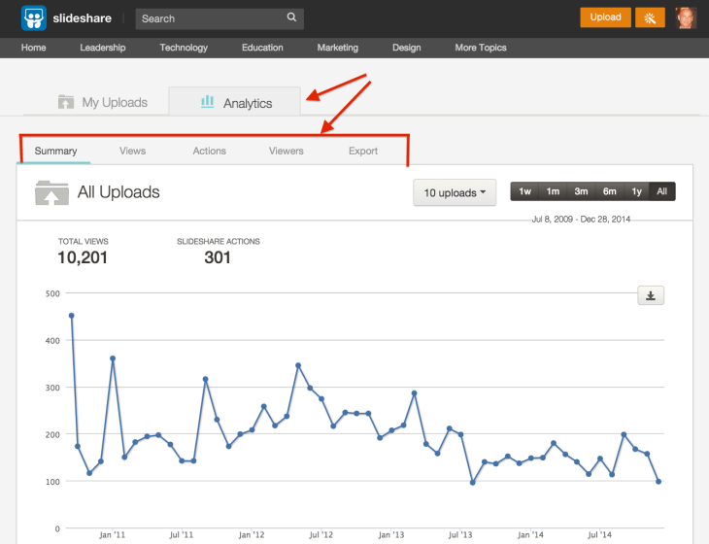This screenshot has height=544, width=709.
Task: Choose the 1y time range
Action: 636,191
